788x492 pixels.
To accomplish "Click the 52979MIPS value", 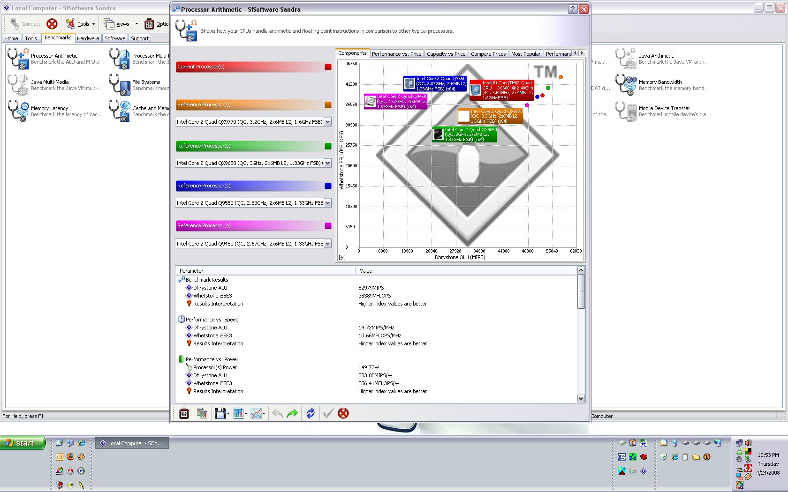I will (371, 288).
